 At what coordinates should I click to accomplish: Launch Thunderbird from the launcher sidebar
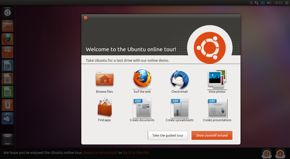point(7,118)
